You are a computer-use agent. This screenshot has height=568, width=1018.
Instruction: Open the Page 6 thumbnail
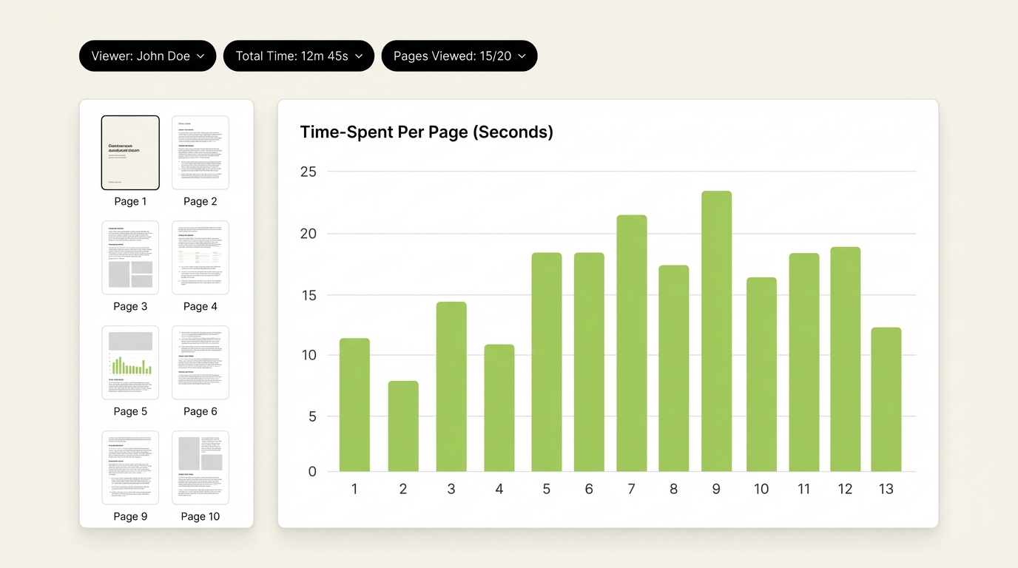(200, 362)
